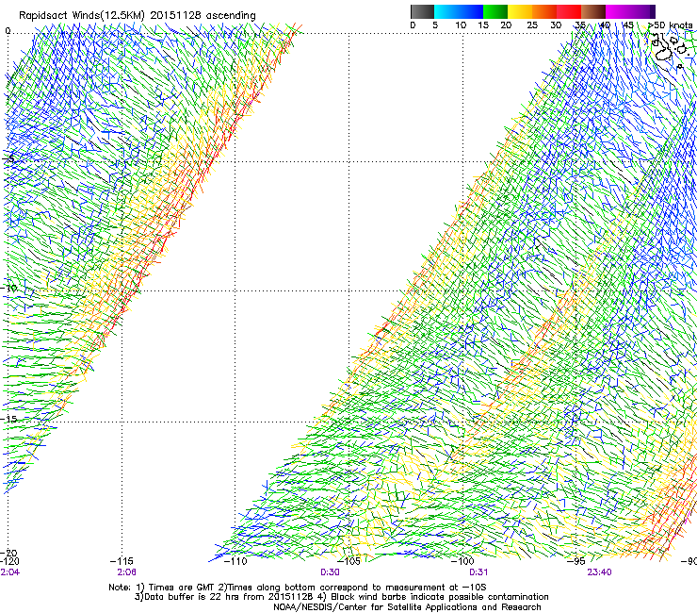Click the purple '23:40' time label
Screen dimensions: 697x613
click(x=599, y=572)
